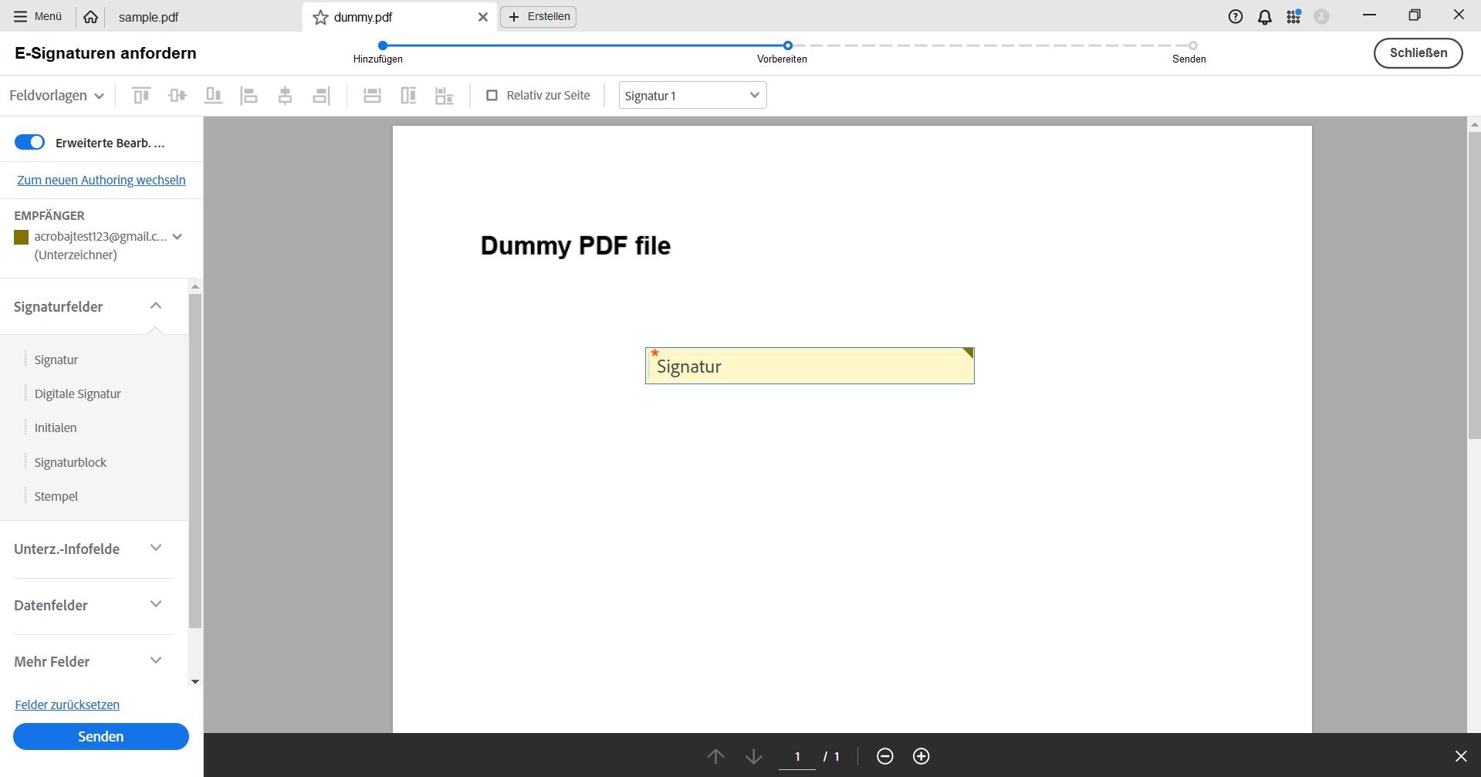1481x777 pixels.
Task: Open the Menü hamburger menu
Action: tap(38, 16)
